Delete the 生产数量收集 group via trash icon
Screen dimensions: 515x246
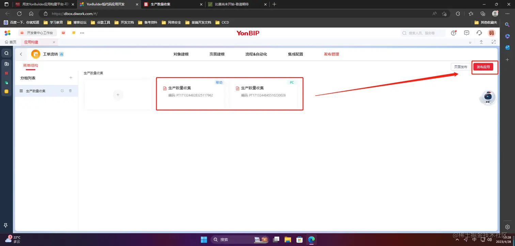[x=70, y=91]
